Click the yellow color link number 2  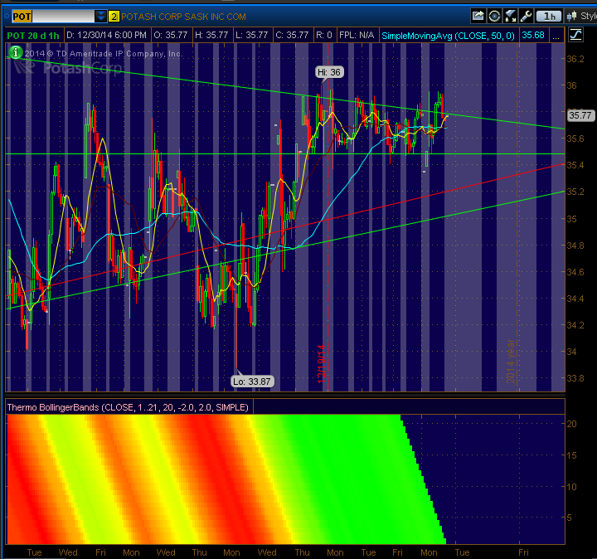[x=114, y=17]
